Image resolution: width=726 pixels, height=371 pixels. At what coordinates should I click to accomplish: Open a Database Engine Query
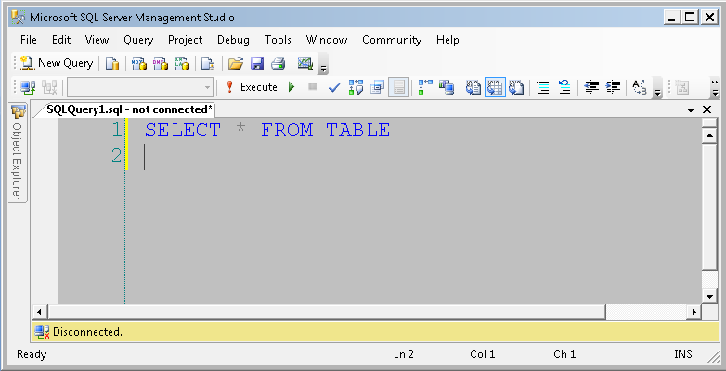(111, 63)
